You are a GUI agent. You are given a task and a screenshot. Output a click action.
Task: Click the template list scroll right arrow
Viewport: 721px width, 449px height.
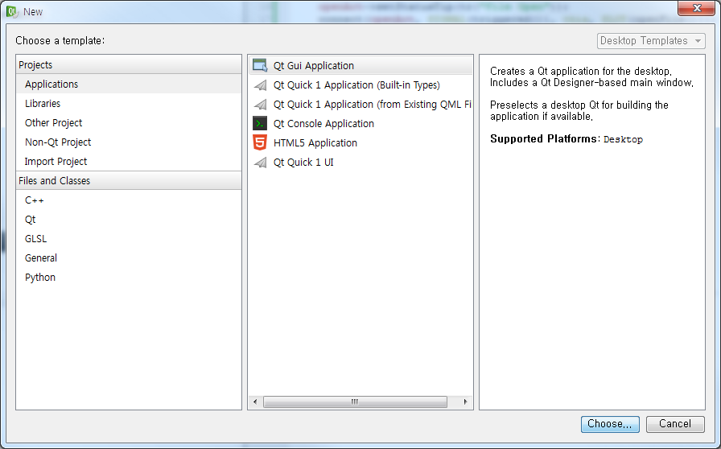tap(465, 402)
